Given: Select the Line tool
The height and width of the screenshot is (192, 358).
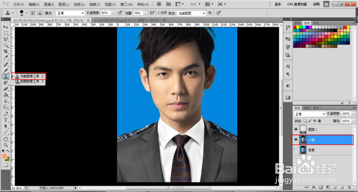Looking at the screenshot, I should [6, 132].
